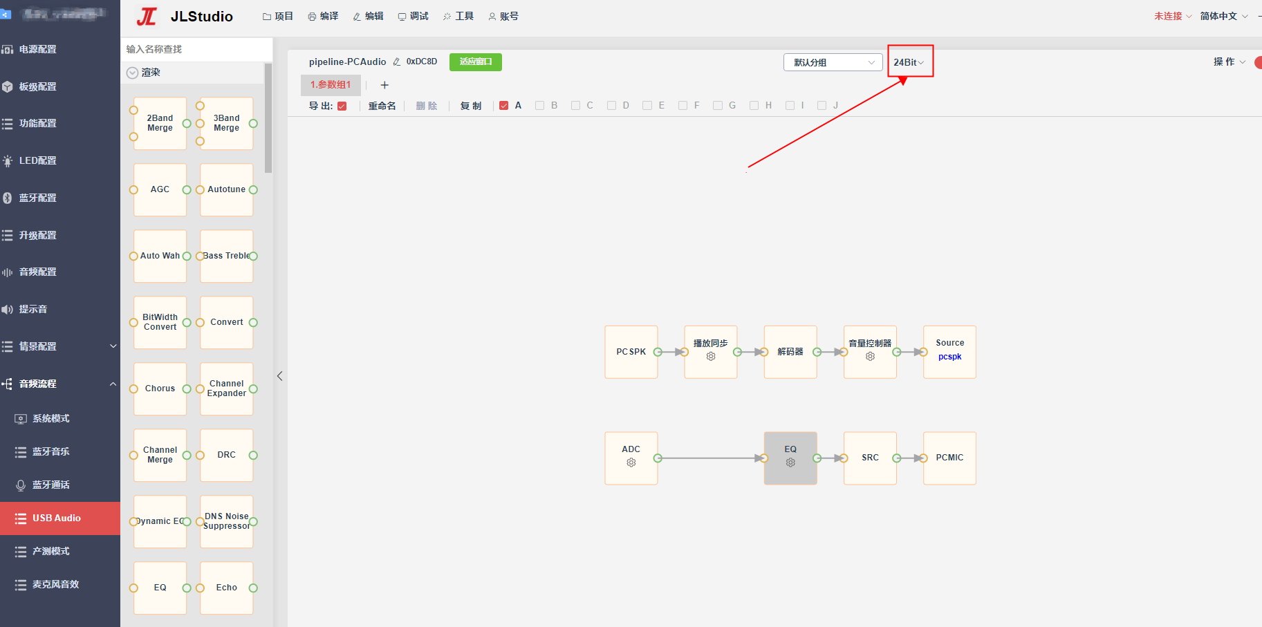1262x627 pixels.
Task: Select the 2Band Merge module
Action: [x=160, y=124]
